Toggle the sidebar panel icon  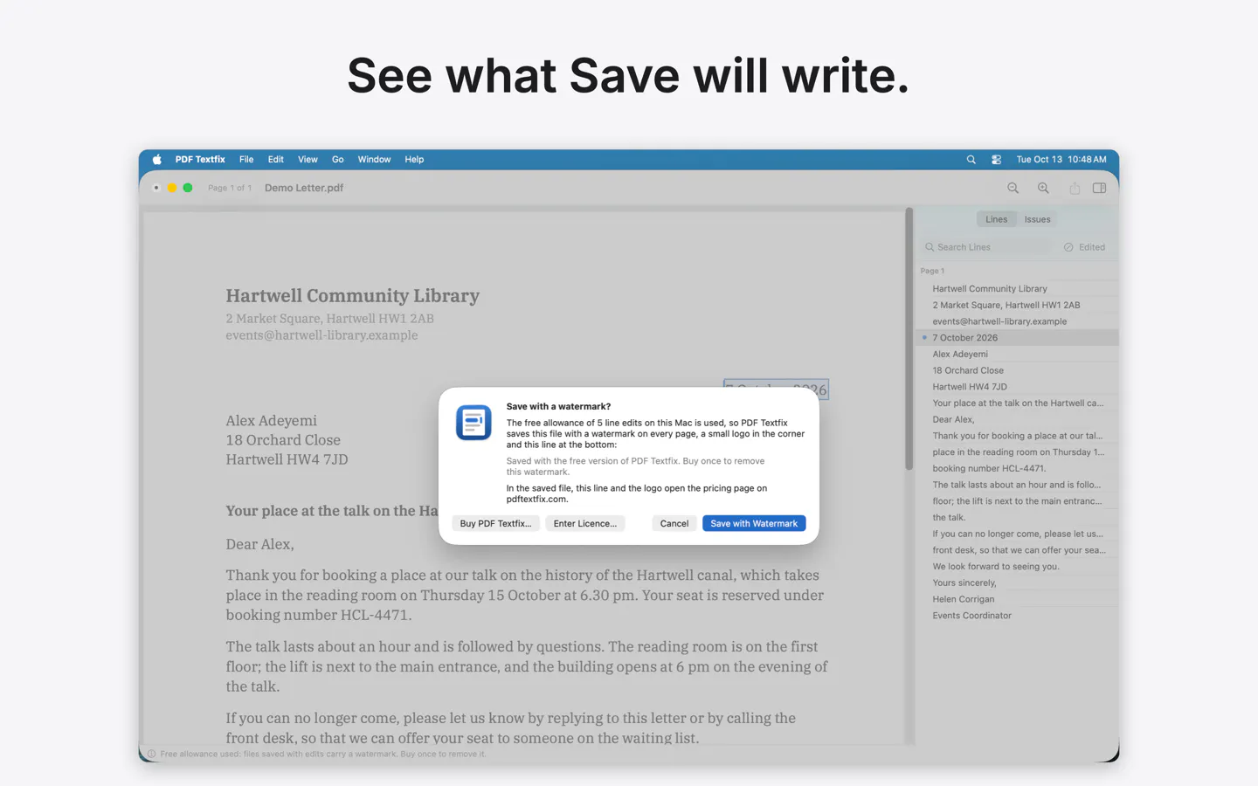pos(1099,188)
